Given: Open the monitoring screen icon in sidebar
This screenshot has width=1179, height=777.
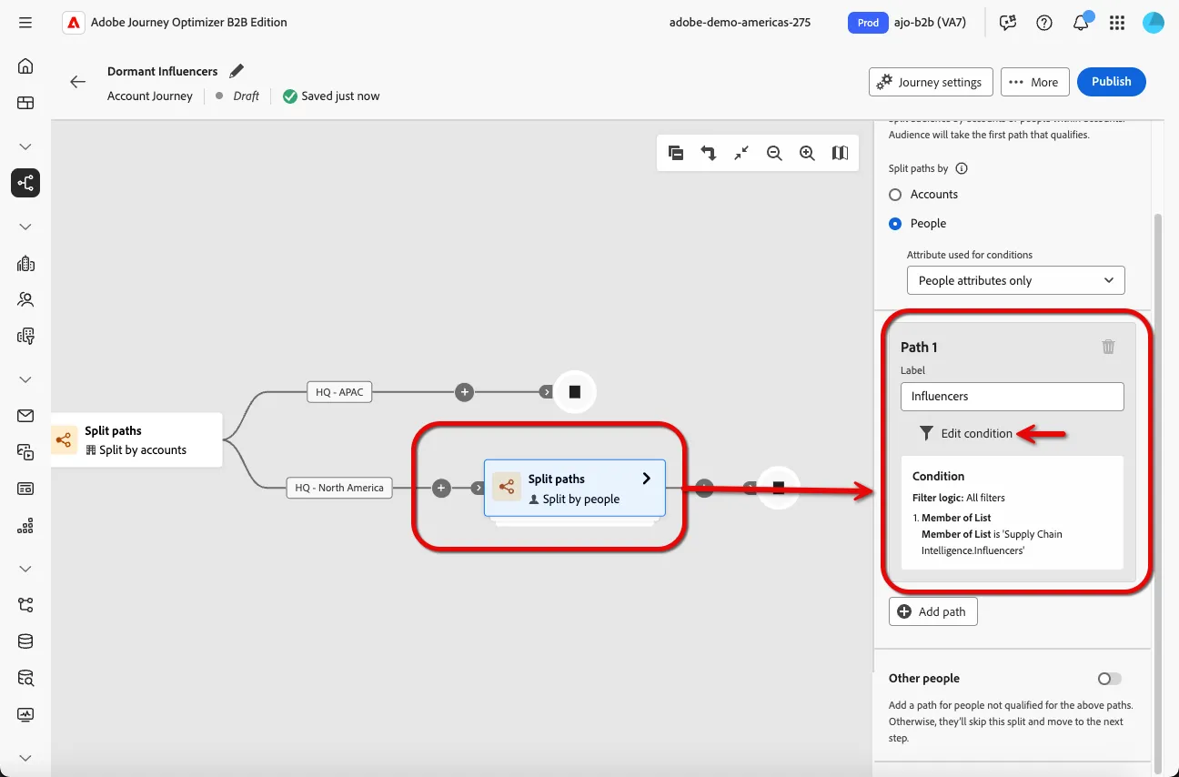Looking at the screenshot, I should pyautogui.click(x=25, y=714).
